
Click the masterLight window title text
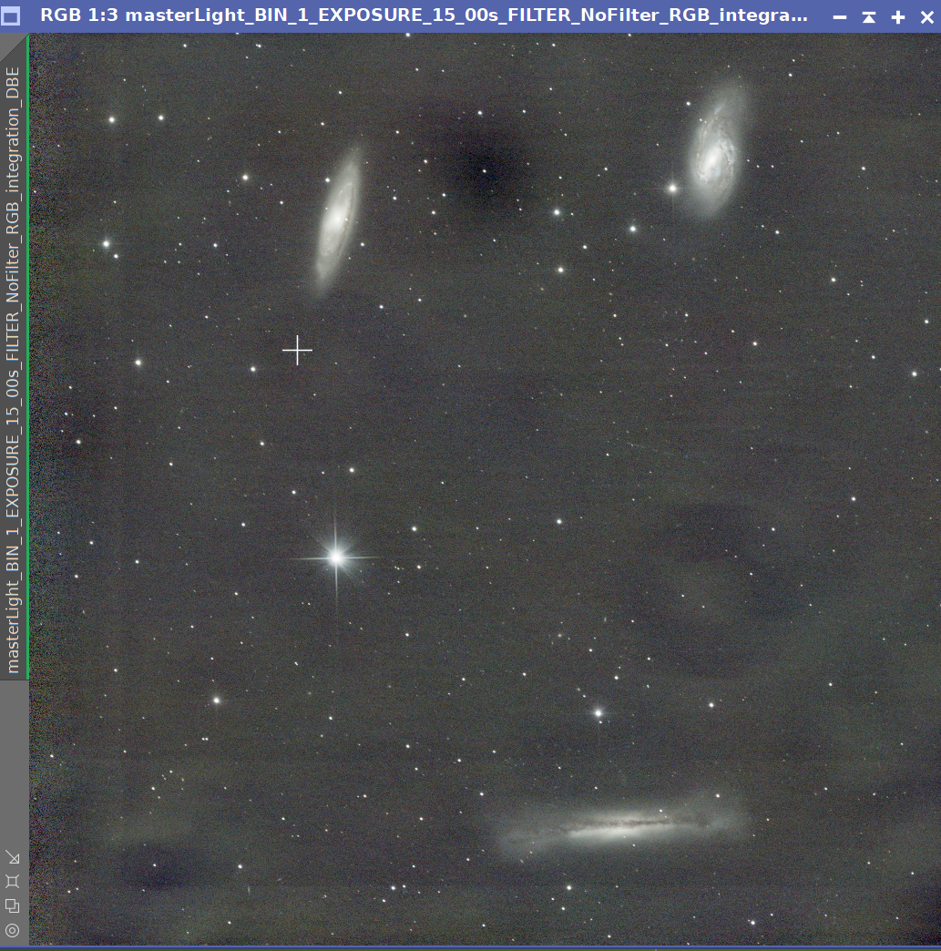click(424, 15)
